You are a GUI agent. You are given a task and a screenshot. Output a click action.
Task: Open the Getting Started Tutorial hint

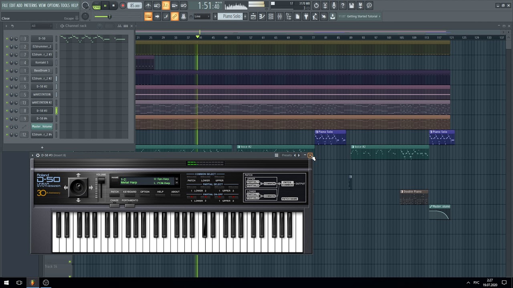click(360, 16)
